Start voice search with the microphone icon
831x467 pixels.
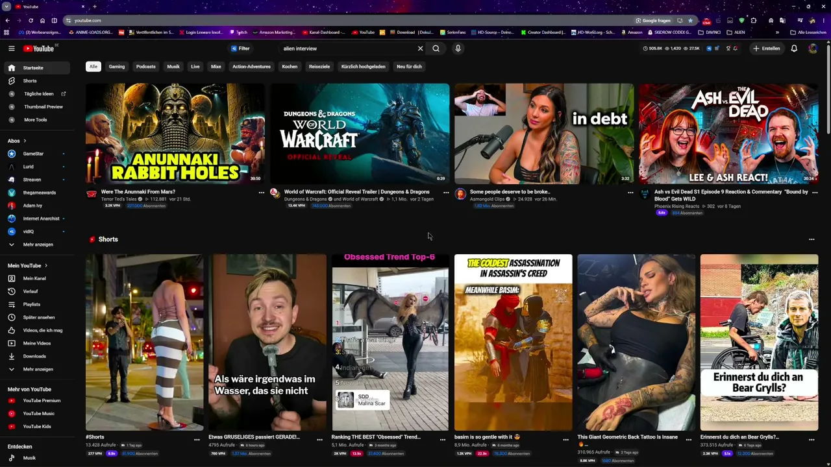coord(458,49)
